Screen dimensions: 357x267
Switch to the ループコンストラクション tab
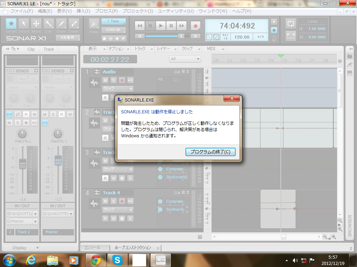[x=133, y=248]
